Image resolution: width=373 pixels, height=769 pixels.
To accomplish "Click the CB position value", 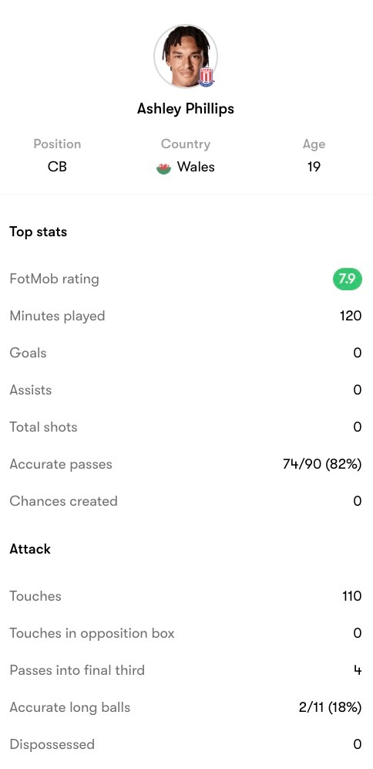I will coord(57,168).
